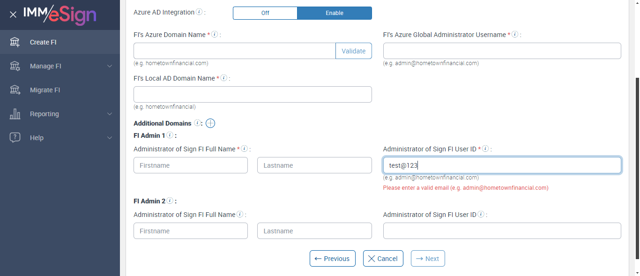Expand the Help menu chevron
This screenshot has width=640, height=276.
[x=110, y=138]
